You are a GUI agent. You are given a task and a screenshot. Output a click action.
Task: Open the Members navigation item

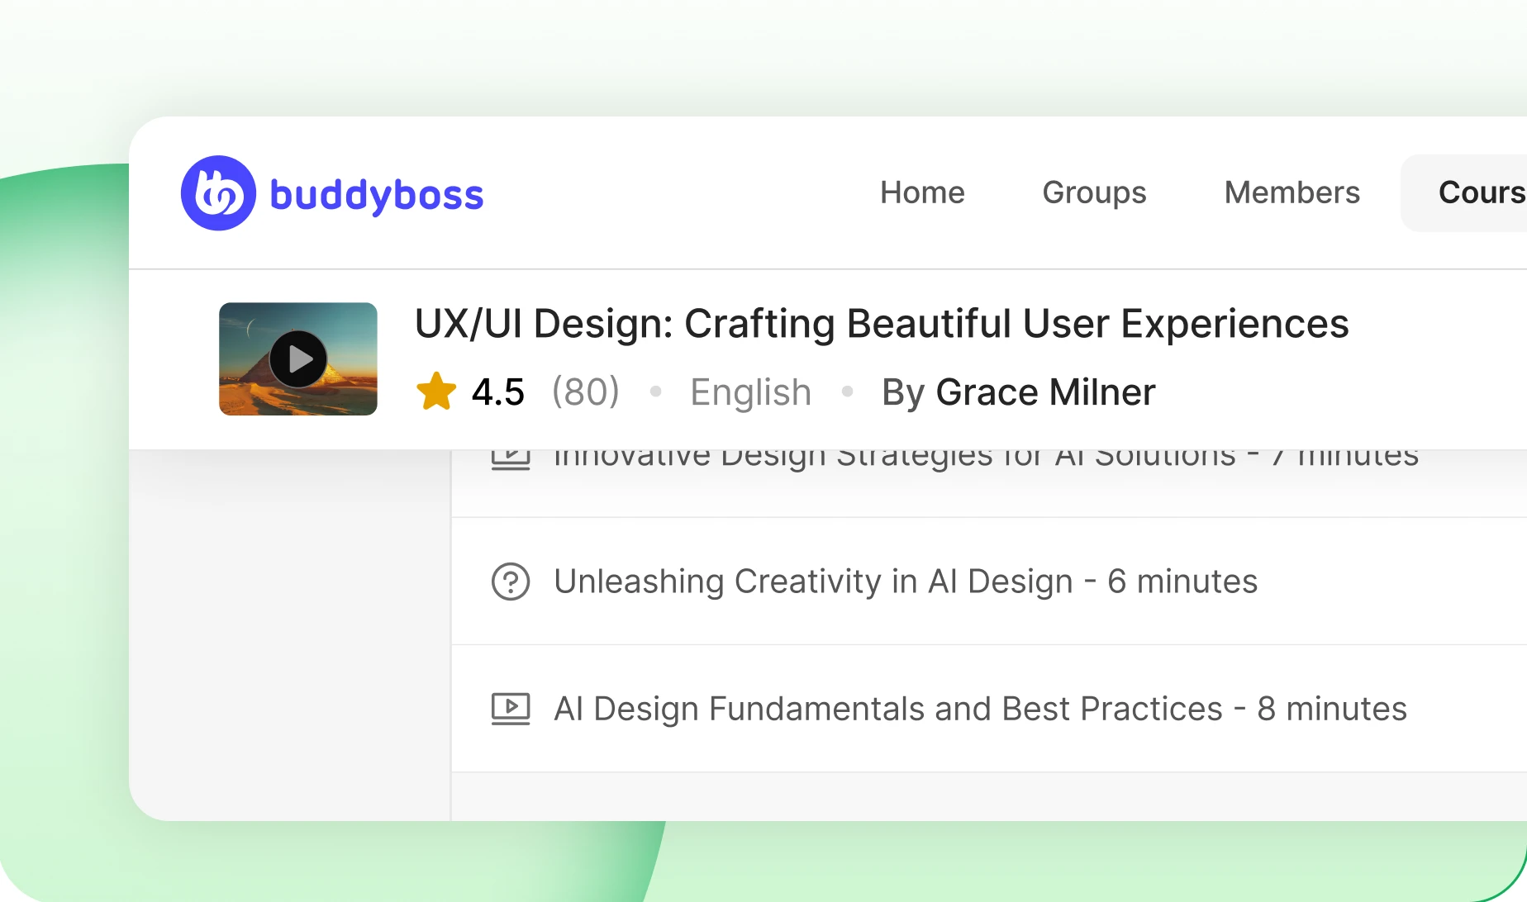pos(1292,192)
